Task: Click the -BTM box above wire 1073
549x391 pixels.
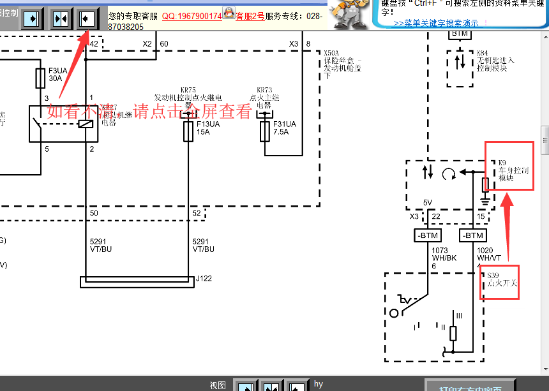Action: 427,235
